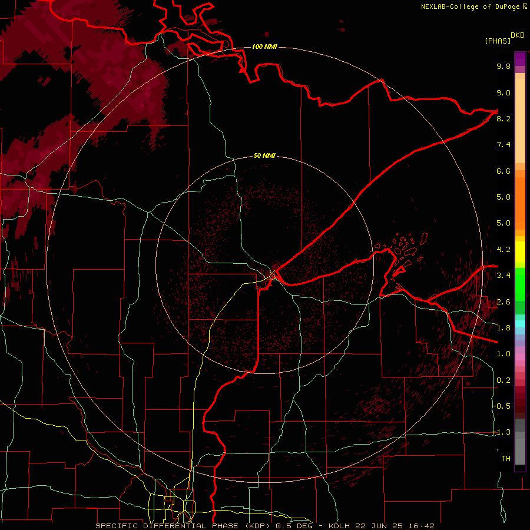Viewport: 530px width, 530px height.
Task: Click the 4.2 value on the color scale
Action: point(503,250)
